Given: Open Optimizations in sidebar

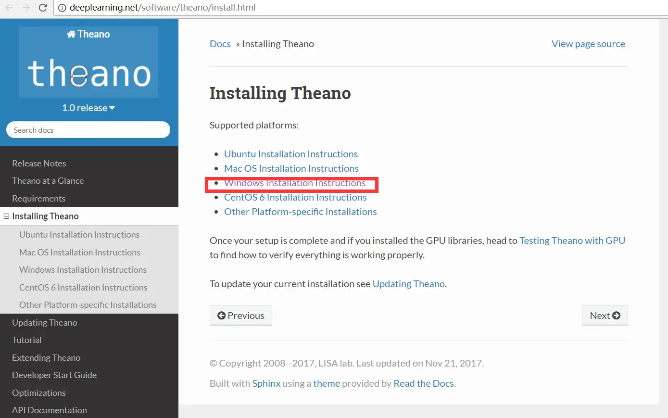Looking at the screenshot, I should pyautogui.click(x=38, y=393).
